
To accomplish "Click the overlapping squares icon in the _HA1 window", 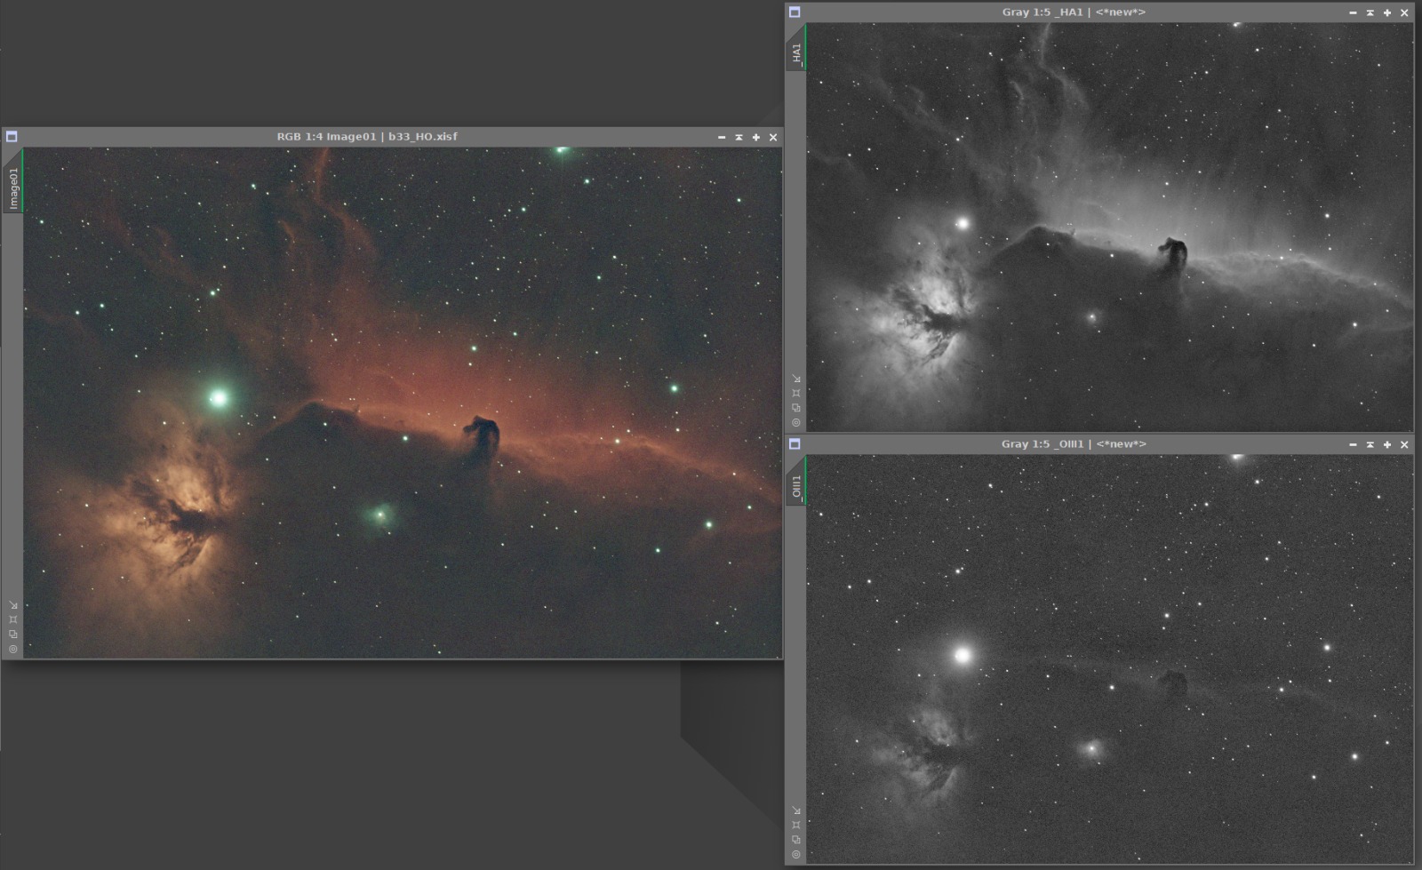I will tap(796, 408).
